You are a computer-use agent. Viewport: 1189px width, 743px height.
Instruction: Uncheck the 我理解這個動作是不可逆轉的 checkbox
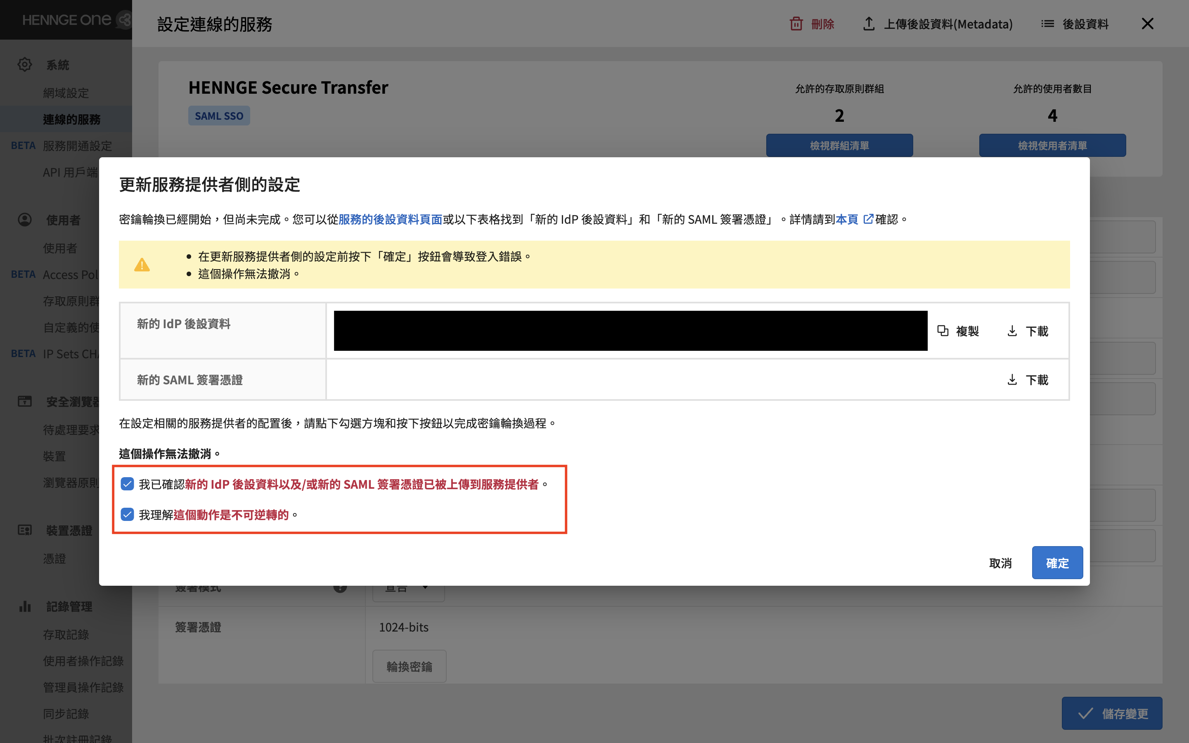click(127, 514)
